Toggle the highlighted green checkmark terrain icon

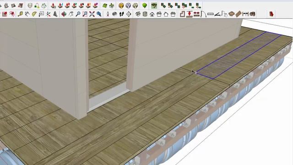154,5
